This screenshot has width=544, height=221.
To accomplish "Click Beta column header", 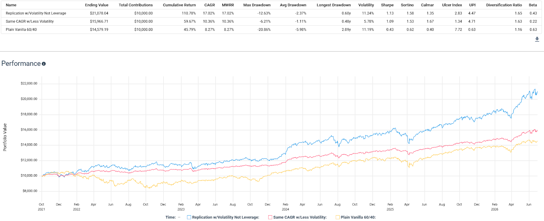I will click(x=533, y=5).
